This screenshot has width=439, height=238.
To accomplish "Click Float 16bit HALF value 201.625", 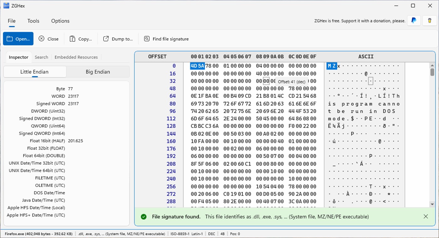I will [75, 141].
